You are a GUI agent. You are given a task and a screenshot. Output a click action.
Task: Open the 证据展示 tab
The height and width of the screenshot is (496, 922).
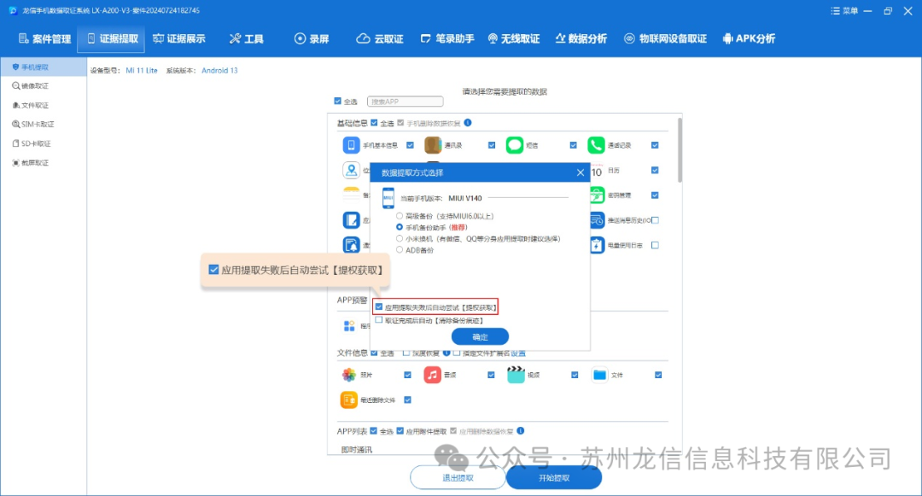(x=178, y=38)
